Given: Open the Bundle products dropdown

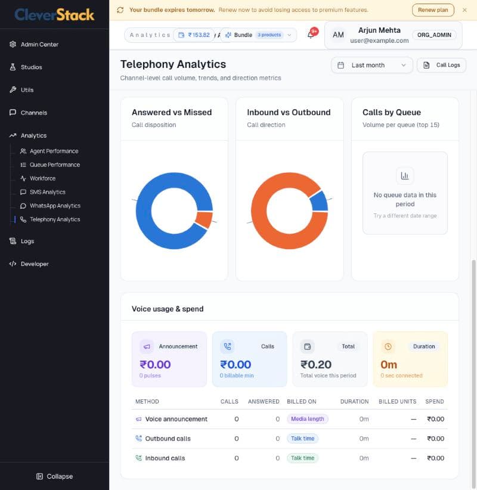Looking at the screenshot, I should (x=258, y=35).
